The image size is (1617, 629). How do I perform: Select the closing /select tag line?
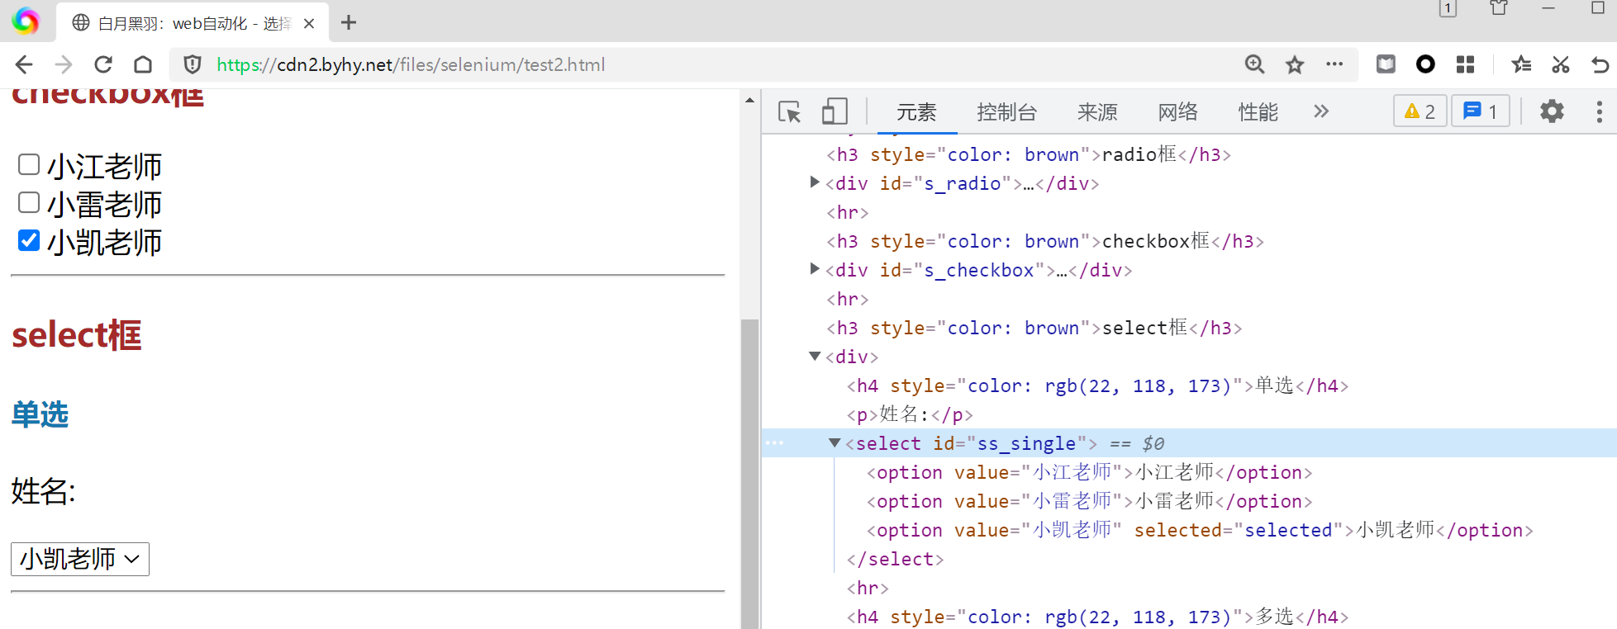click(895, 559)
